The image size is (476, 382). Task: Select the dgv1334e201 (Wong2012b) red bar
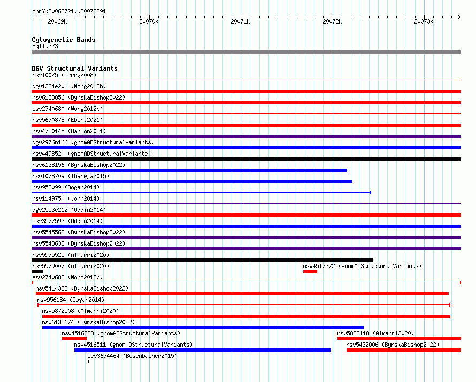pos(246,91)
